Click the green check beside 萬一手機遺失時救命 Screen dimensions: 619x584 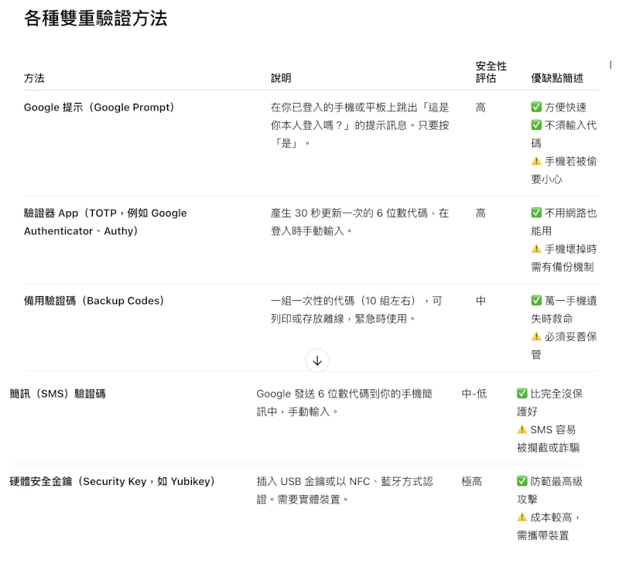pyautogui.click(x=536, y=301)
